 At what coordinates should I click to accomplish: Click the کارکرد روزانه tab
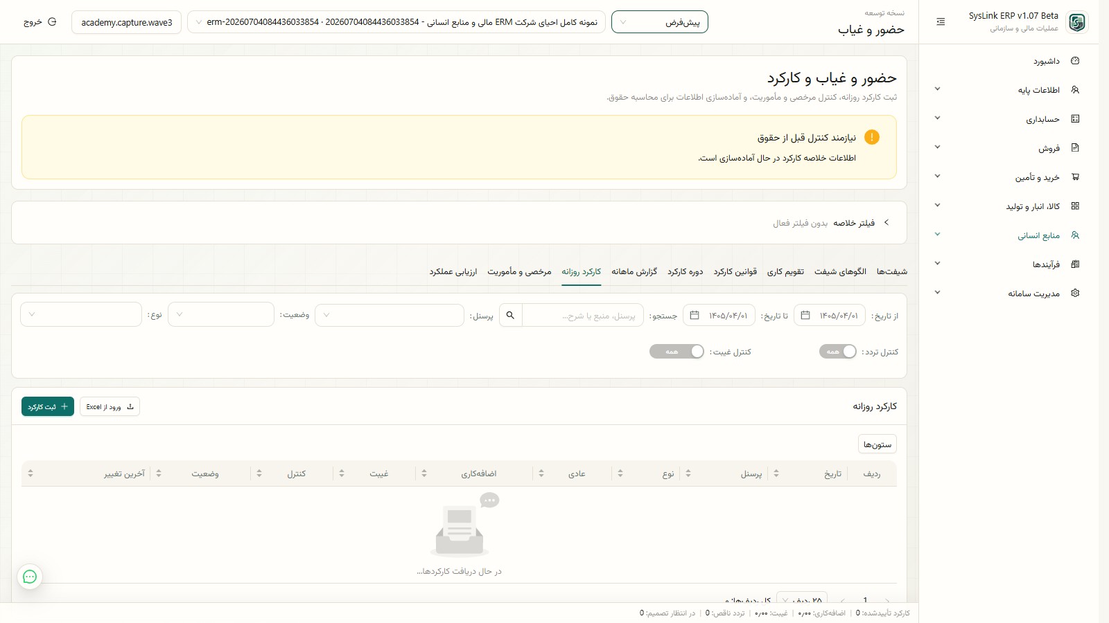(x=582, y=271)
